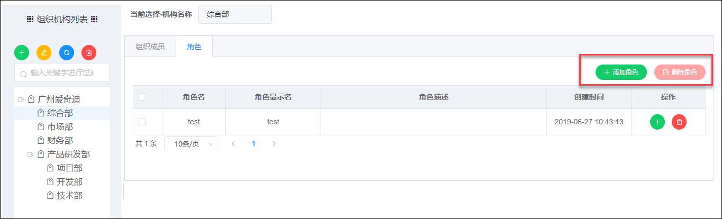
Task: Click green plus icon in test row
Action: [x=657, y=122]
